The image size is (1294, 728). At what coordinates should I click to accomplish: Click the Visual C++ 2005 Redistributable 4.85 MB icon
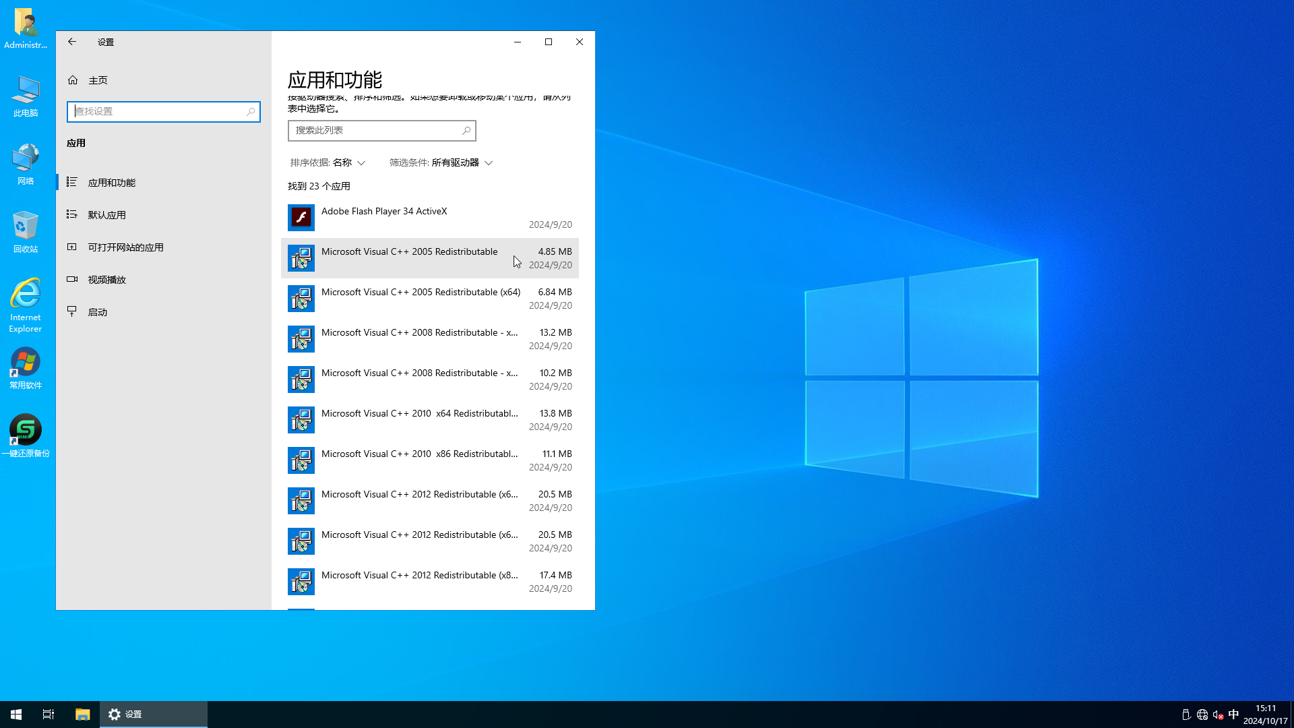[x=301, y=258]
